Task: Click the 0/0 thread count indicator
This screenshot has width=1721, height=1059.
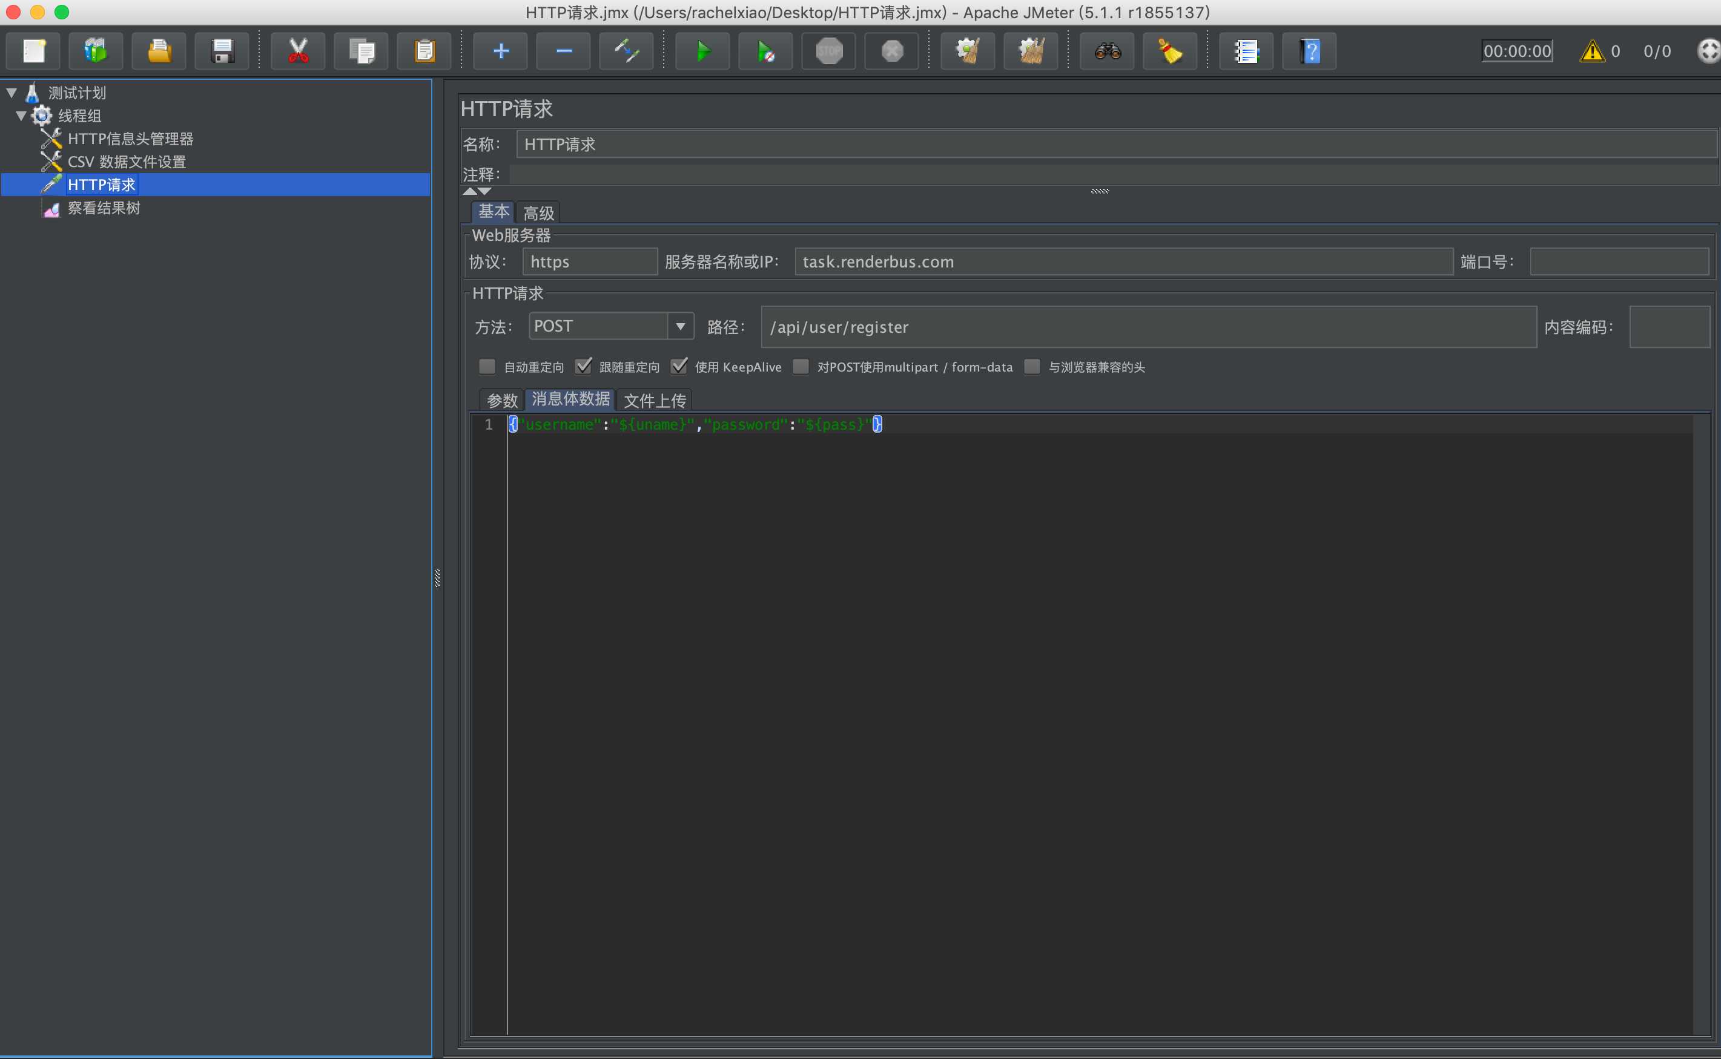Action: tap(1657, 51)
